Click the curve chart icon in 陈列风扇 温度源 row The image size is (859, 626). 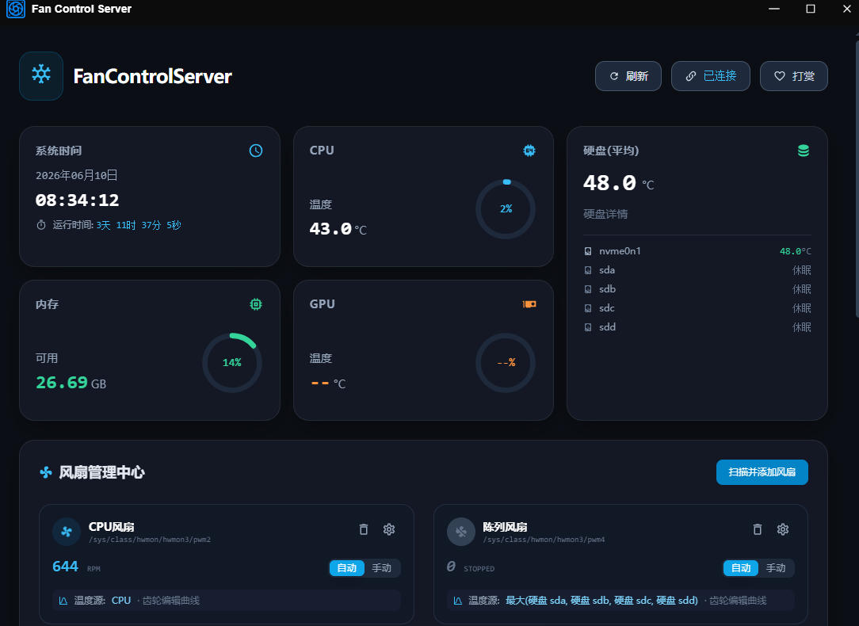(457, 601)
